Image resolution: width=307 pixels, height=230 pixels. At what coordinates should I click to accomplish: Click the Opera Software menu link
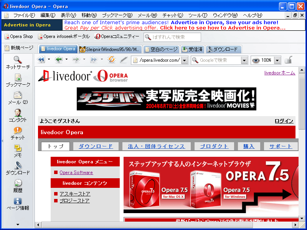(76, 172)
